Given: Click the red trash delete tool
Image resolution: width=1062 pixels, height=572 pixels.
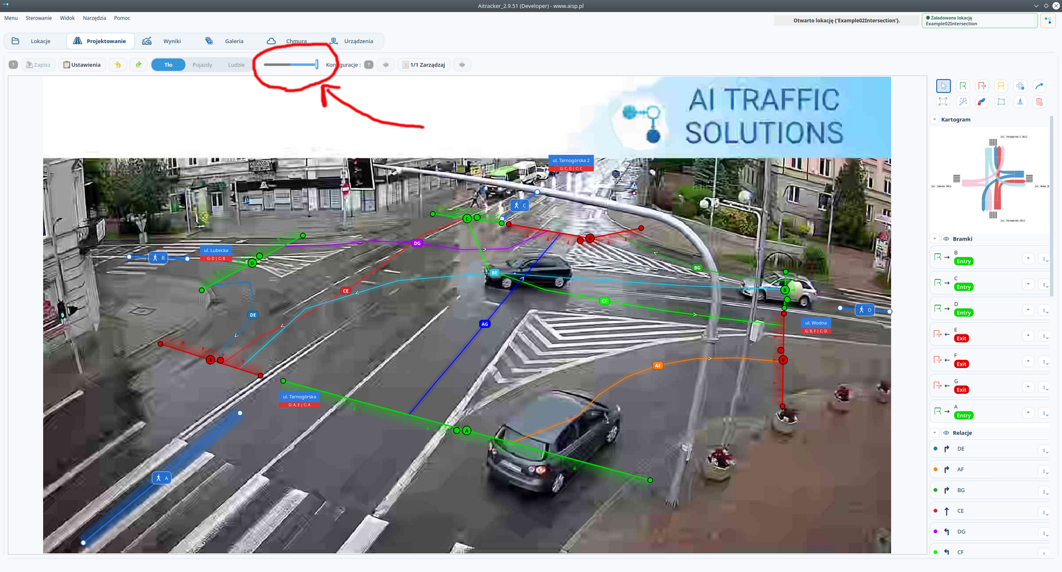Looking at the screenshot, I should [x=1039, y=102].
